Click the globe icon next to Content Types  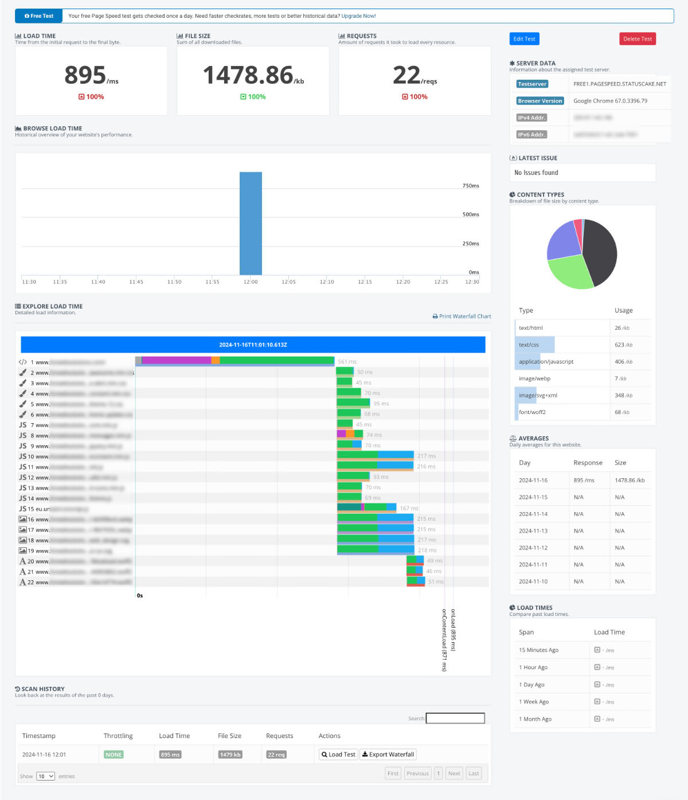(x=511, y=194)
